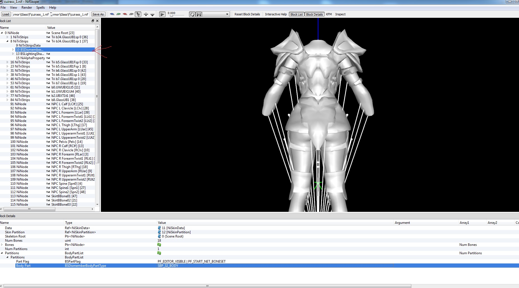Image resolution: width=519 pixels, height=288 pixels.
Task: Expand the 10 BSDismember tree node
Action: tap(13, 50)
